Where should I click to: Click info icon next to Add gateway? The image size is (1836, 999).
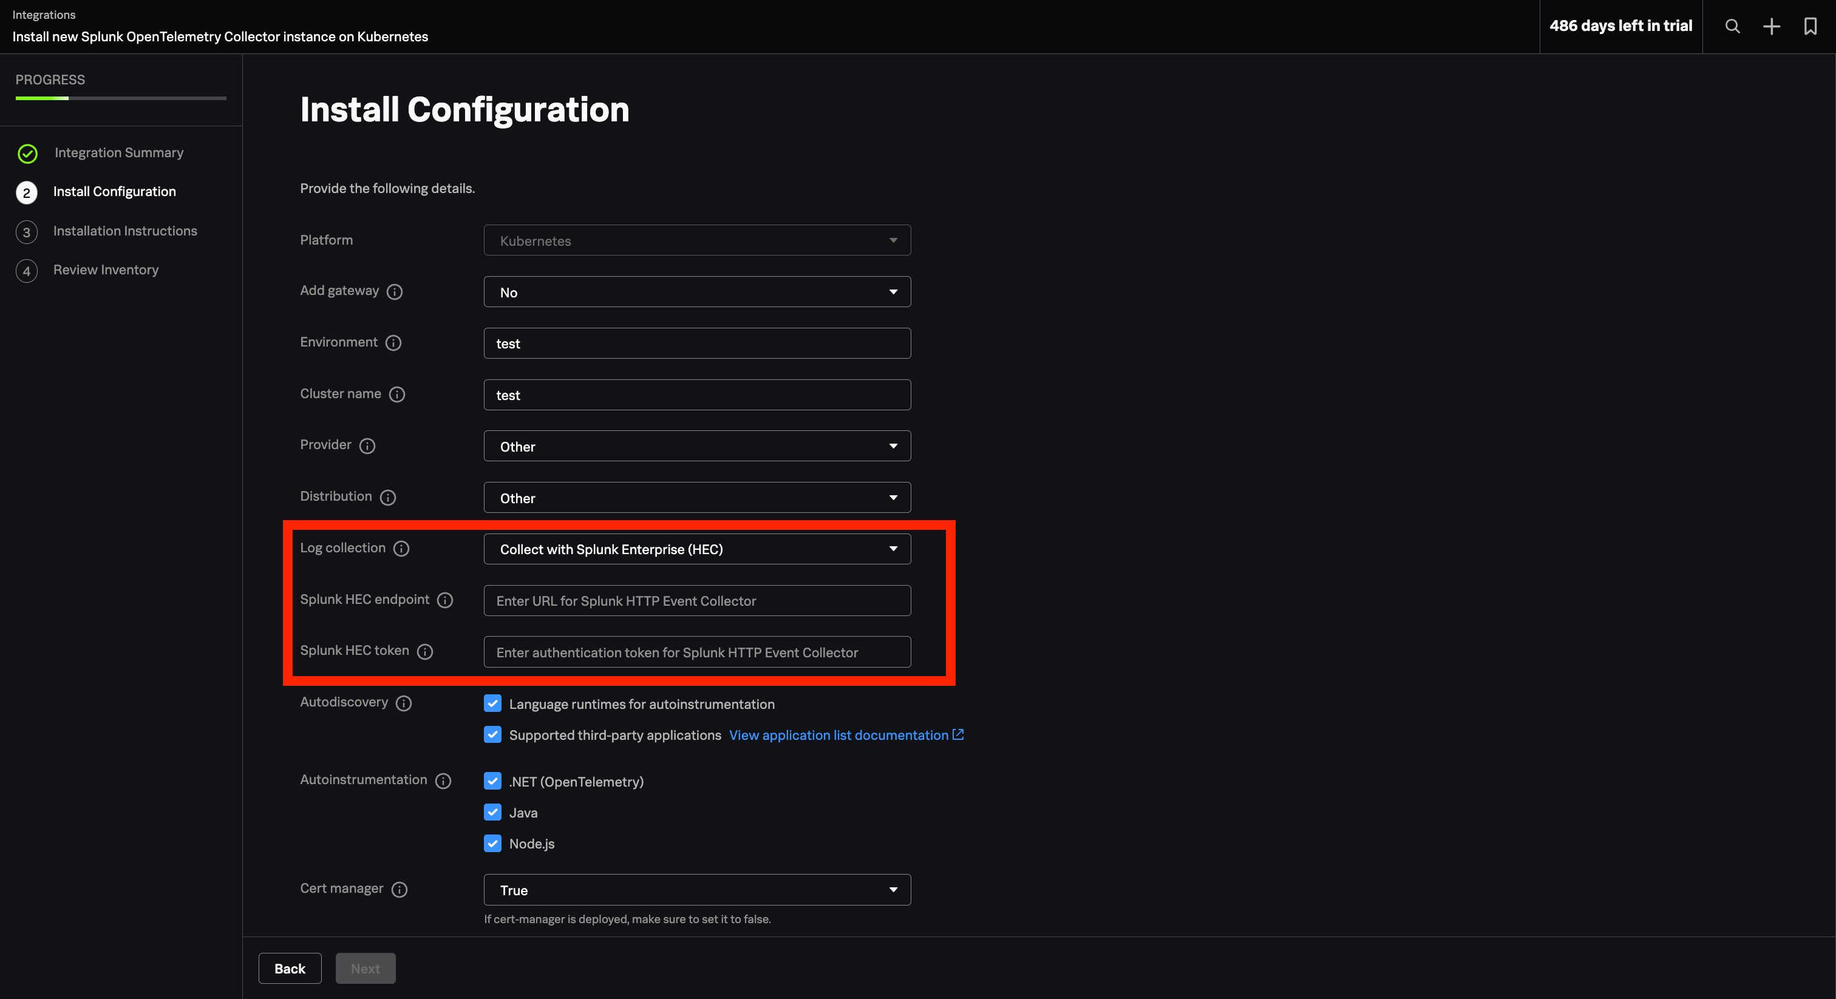[x=394, y=291]
